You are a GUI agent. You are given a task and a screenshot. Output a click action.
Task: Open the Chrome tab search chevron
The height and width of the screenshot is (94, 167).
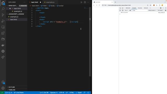tap(165, 2)
